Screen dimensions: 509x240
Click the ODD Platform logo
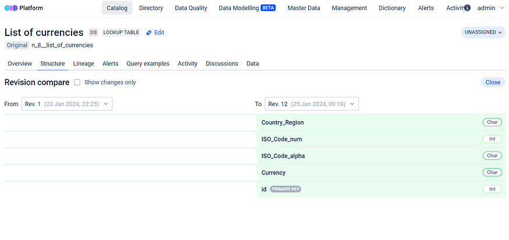point(23,8)
